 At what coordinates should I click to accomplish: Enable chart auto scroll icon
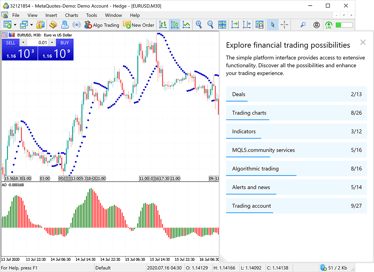(x=235, y=25)
